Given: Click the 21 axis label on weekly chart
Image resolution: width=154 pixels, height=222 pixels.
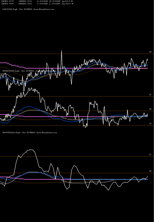Looking at the screenshot, I should 150,94.
